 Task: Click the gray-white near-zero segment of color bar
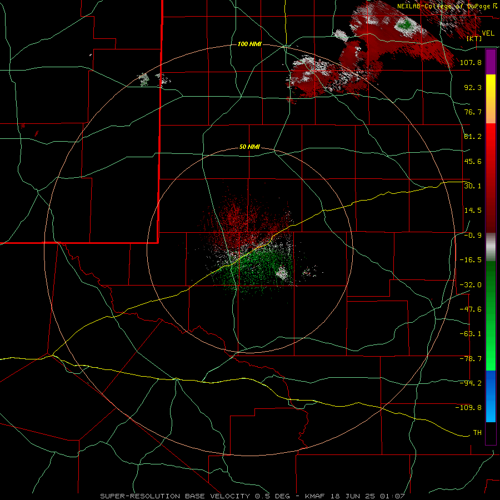coord(491,247)
